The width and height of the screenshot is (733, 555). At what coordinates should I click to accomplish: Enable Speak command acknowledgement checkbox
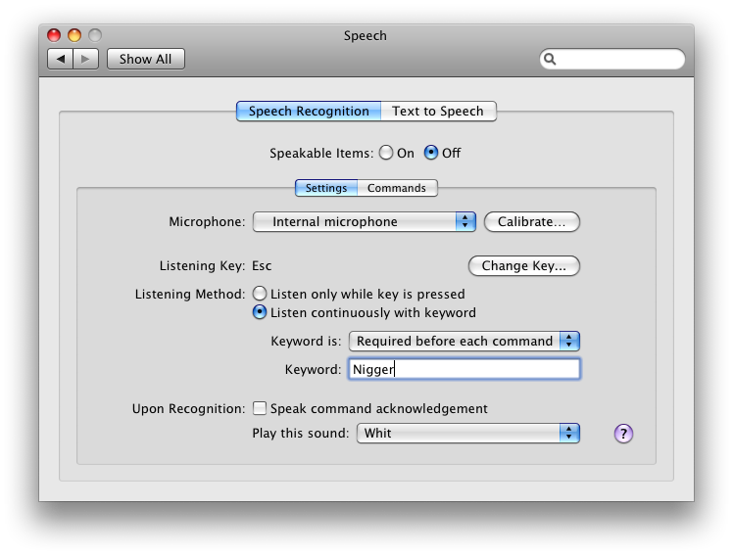pos(260,408)
